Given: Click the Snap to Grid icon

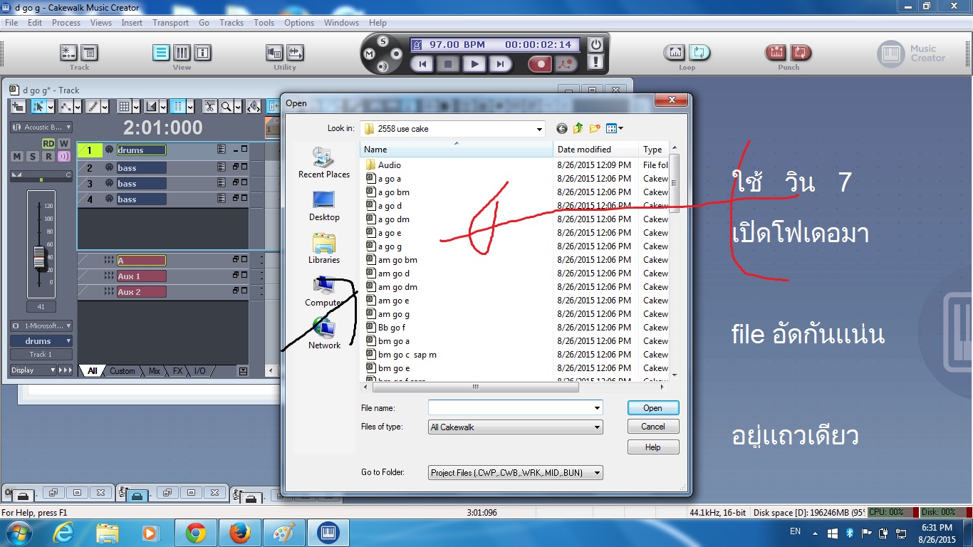Looking at the screenshot, I should 125,106.
